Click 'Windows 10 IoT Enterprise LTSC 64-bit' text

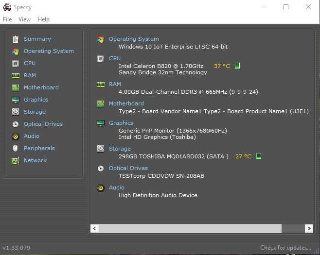click(173, 47)
